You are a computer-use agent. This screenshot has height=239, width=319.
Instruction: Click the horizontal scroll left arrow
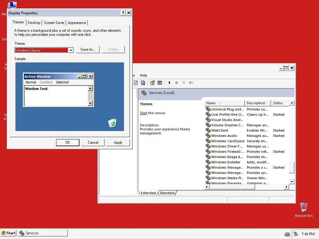(207, 187)
